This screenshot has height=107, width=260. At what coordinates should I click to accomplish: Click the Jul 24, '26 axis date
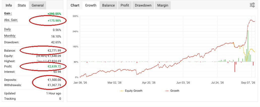217,83
